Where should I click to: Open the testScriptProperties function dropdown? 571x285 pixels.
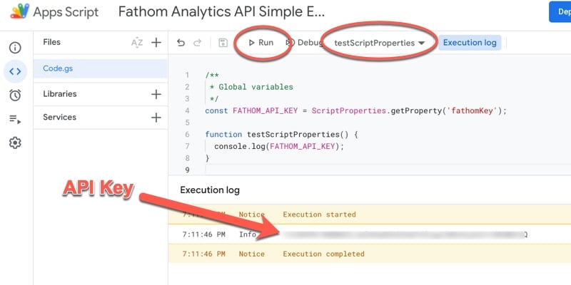(x=379, y=43)
